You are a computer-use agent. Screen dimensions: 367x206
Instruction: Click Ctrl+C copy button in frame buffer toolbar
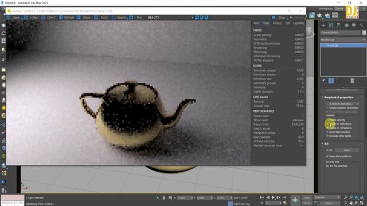point(49,18)
